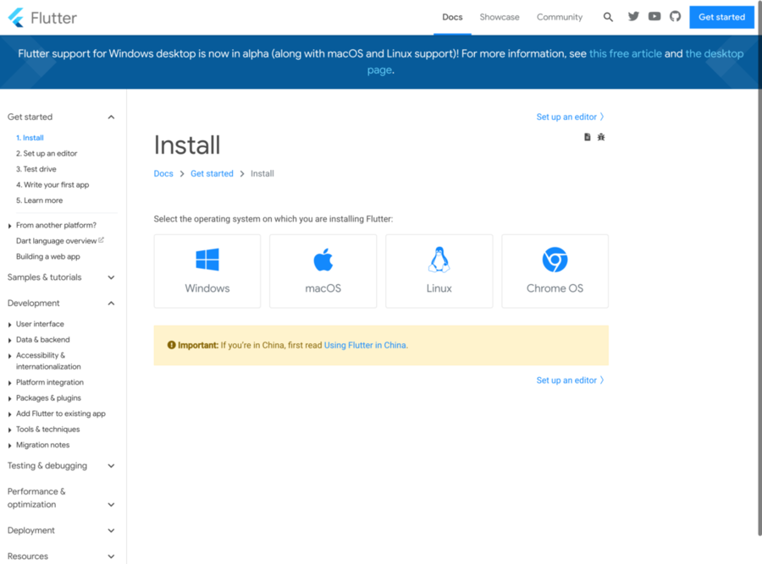Click the blue Get started button
This screenshot has width=762, height=564.
pos(721,17)
